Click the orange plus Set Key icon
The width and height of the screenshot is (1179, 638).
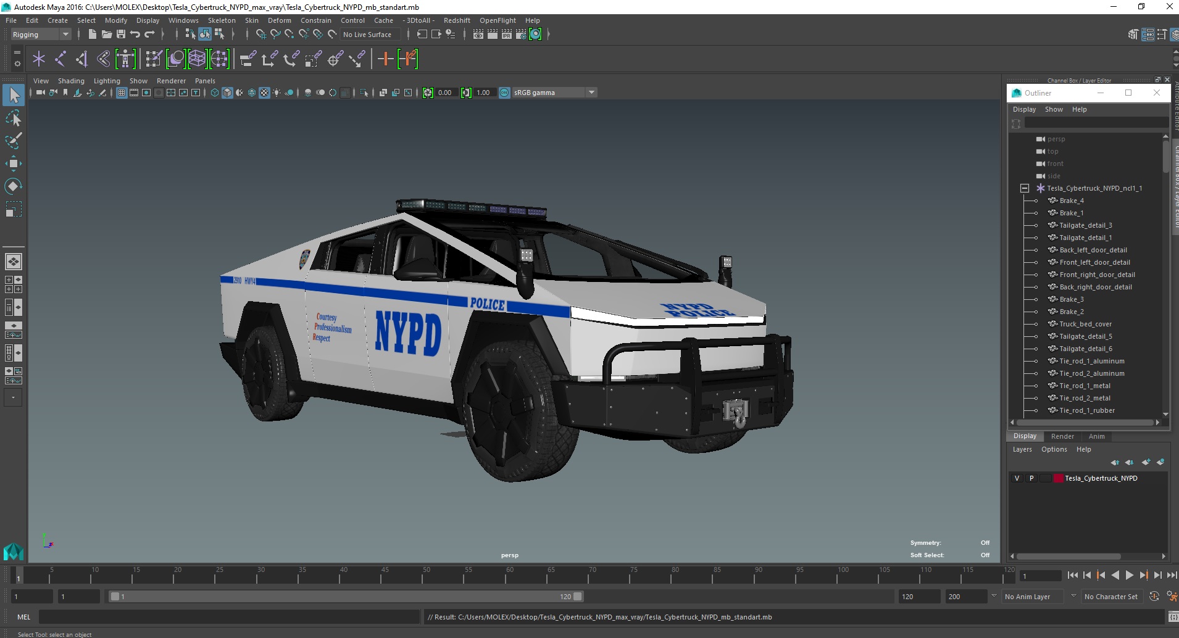(x=386, y=59)
